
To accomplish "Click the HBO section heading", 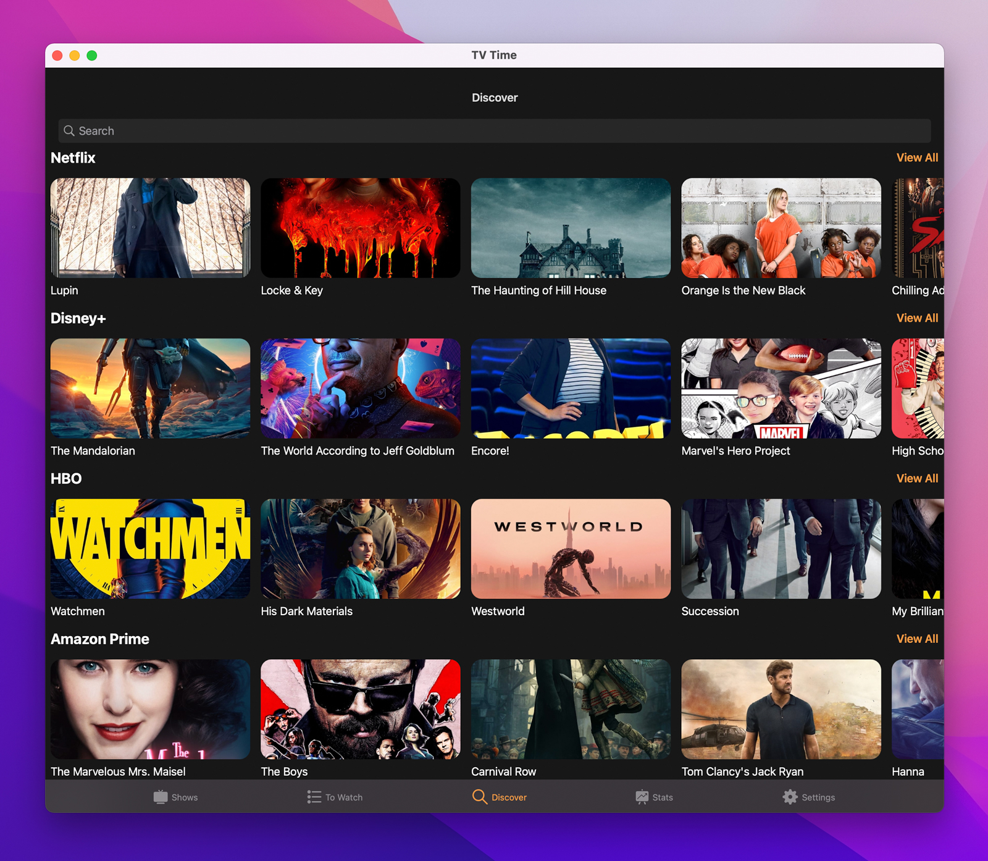I will point(66,479).
